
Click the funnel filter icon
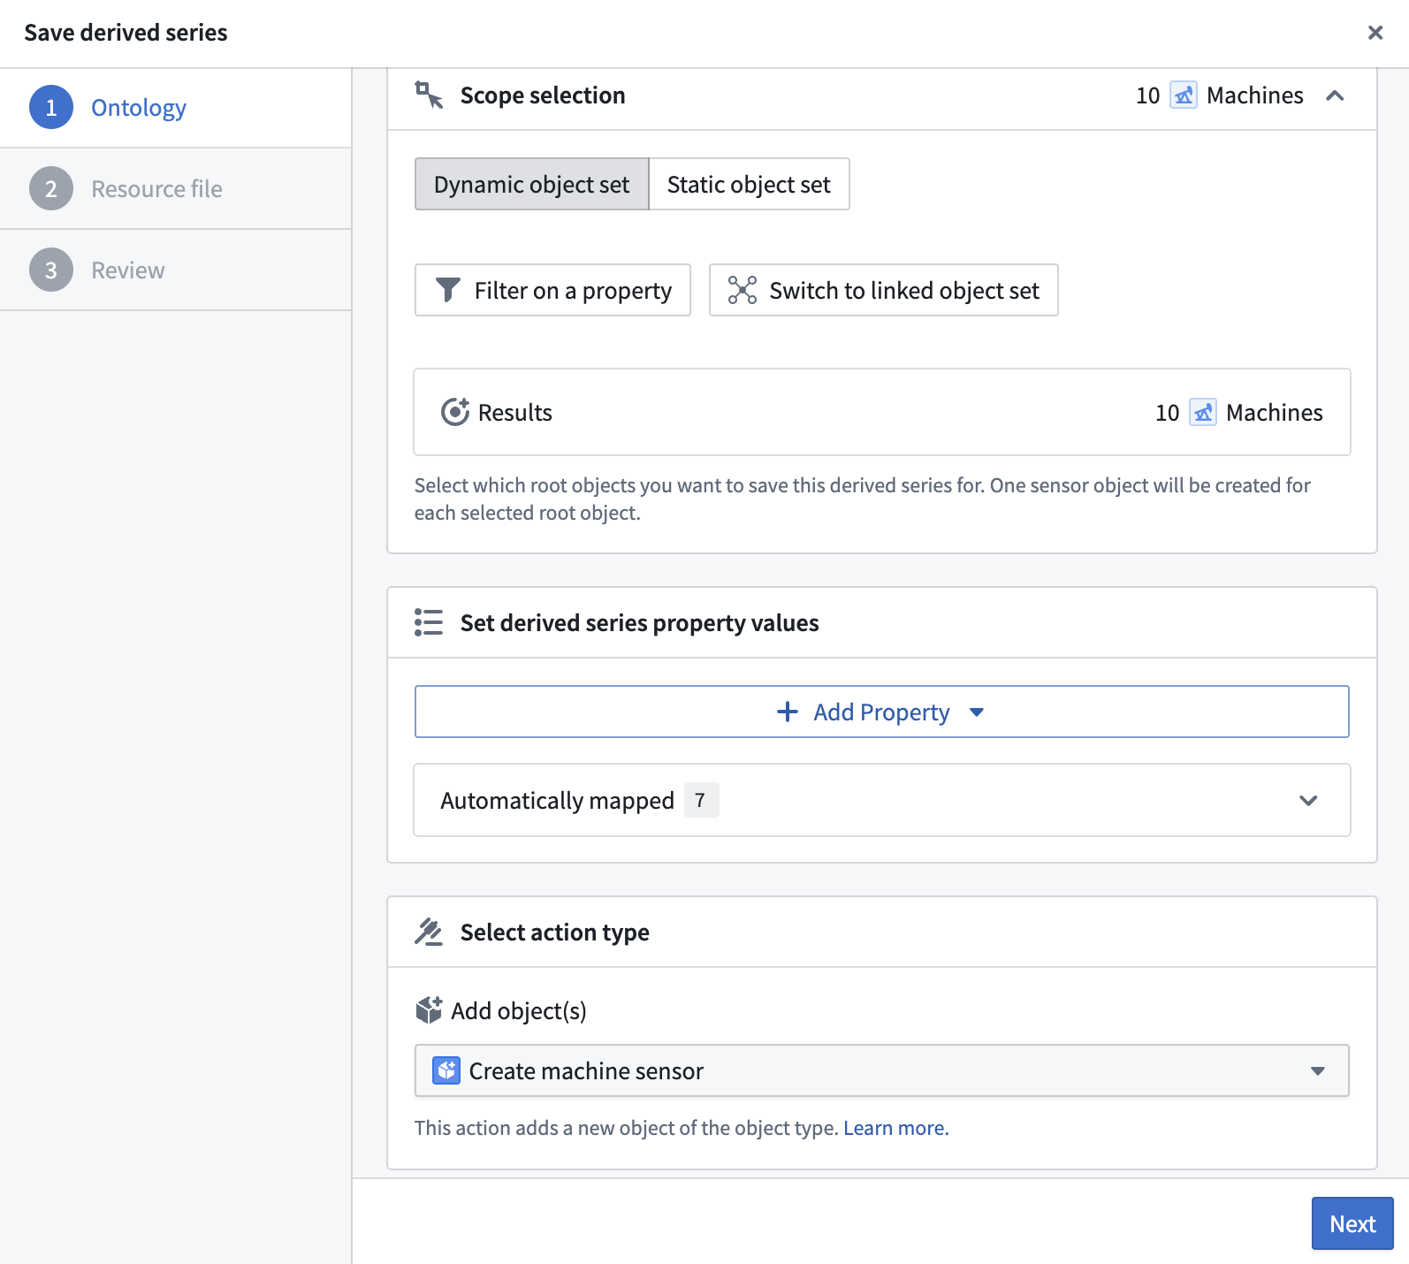click(448, 290)
